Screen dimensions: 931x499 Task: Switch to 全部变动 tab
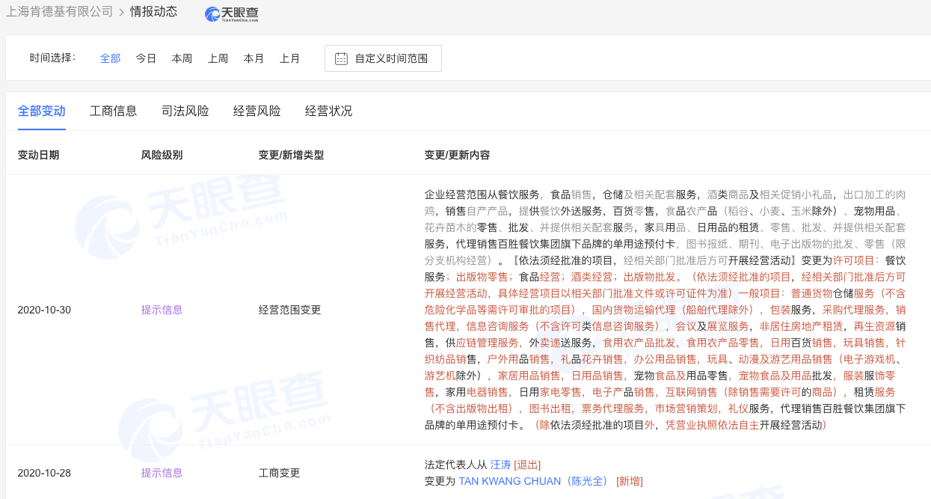pyautogui.click(x=42, y=111)
